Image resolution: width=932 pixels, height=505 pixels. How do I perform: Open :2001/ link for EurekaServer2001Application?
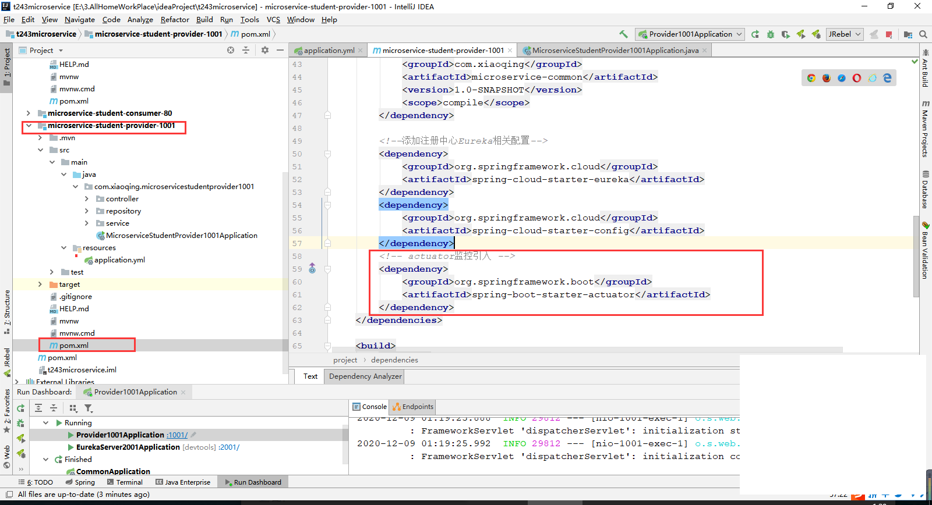229,447
